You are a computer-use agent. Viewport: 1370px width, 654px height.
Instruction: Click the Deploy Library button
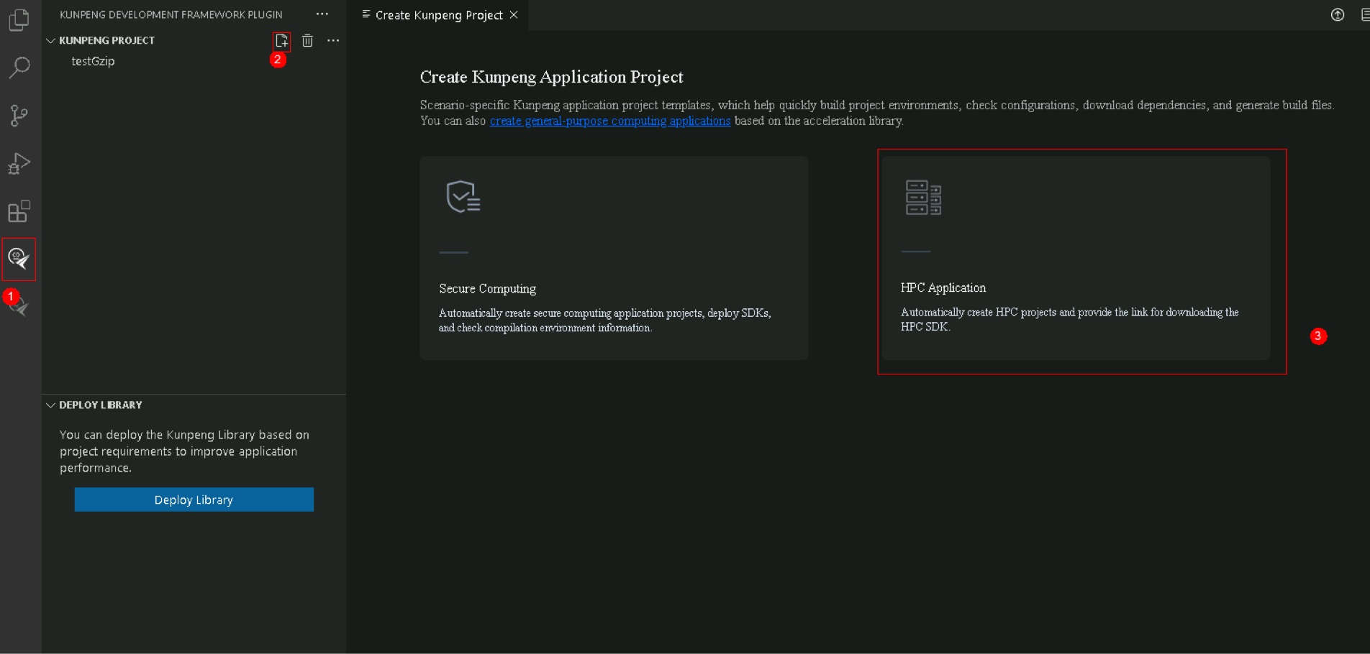click(x=194, y=499)
